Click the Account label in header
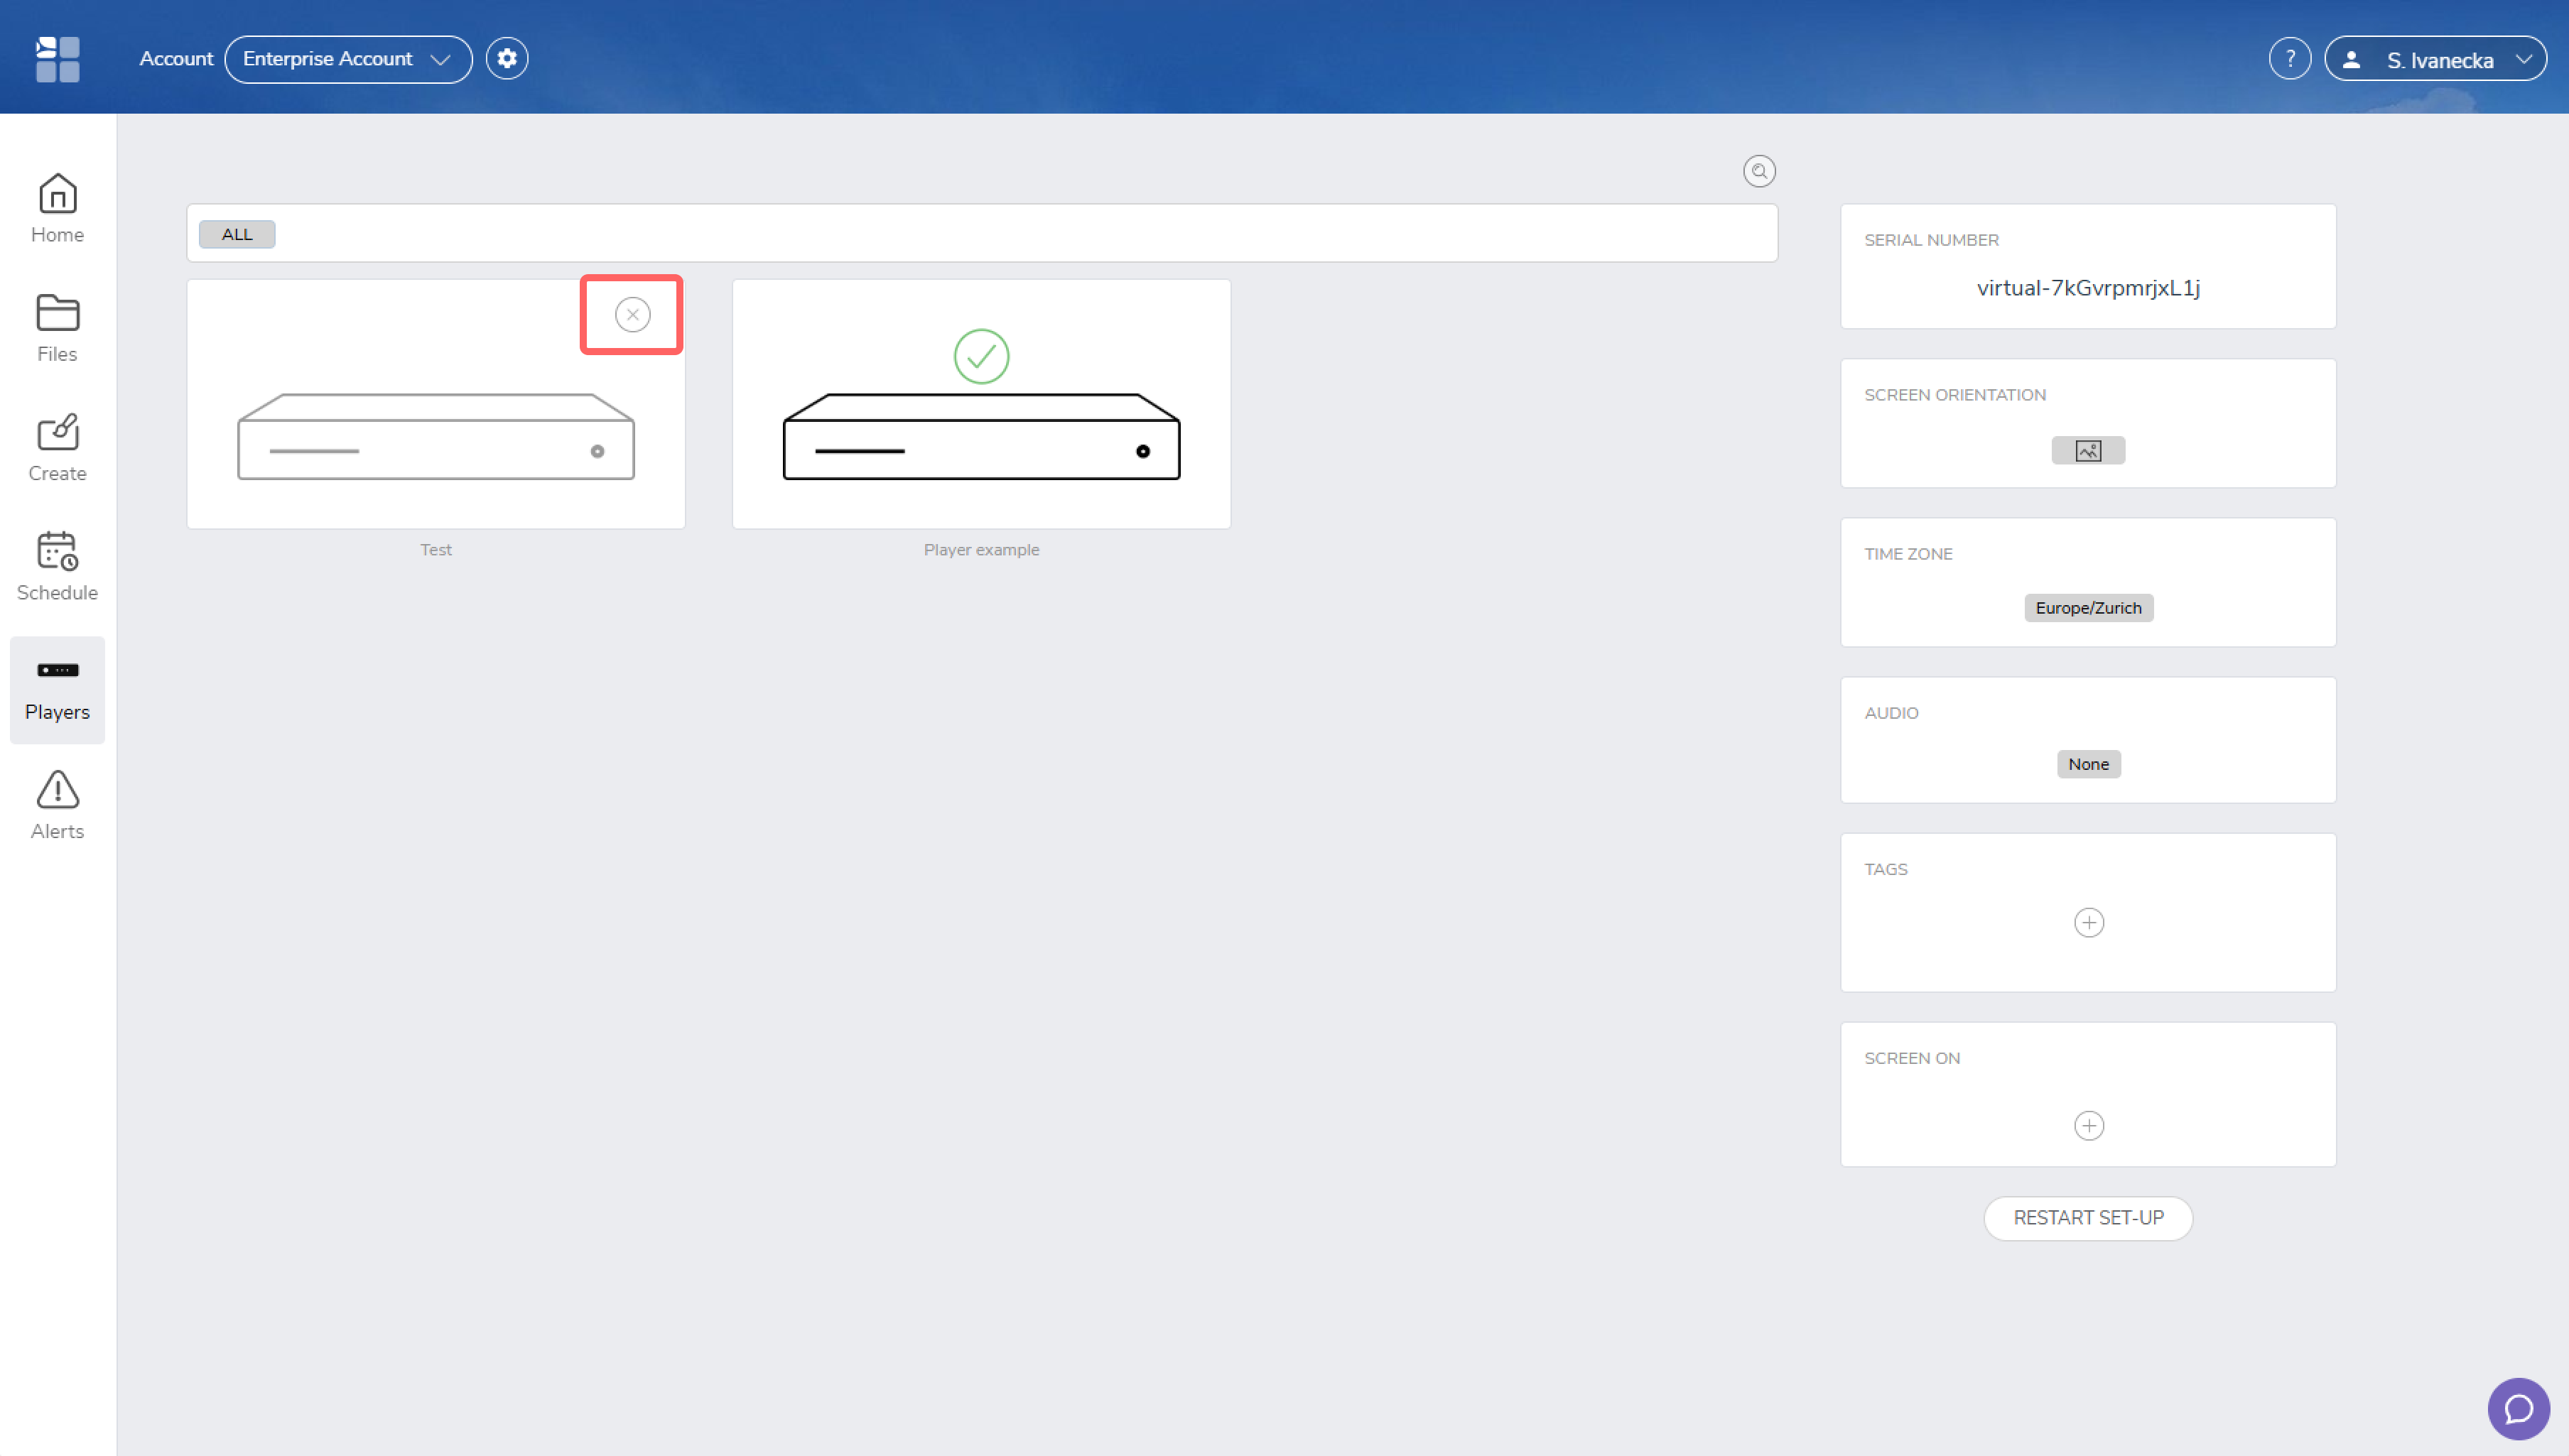Image resolution: width=2569 pixels, height=1456 pixels. click(176, 59)
